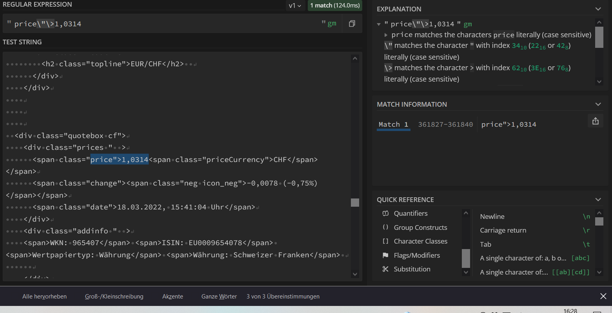The width and height of the screenshot is (612, 313).
Task: Open the v1 version dropdown
Action: [295, 5]
